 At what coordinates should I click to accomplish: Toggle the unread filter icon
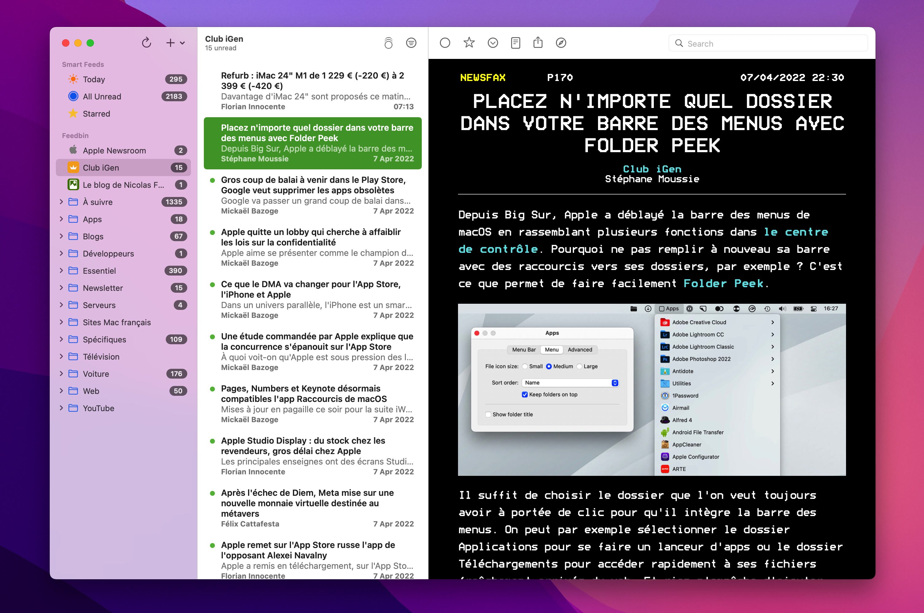click(411, 43)
